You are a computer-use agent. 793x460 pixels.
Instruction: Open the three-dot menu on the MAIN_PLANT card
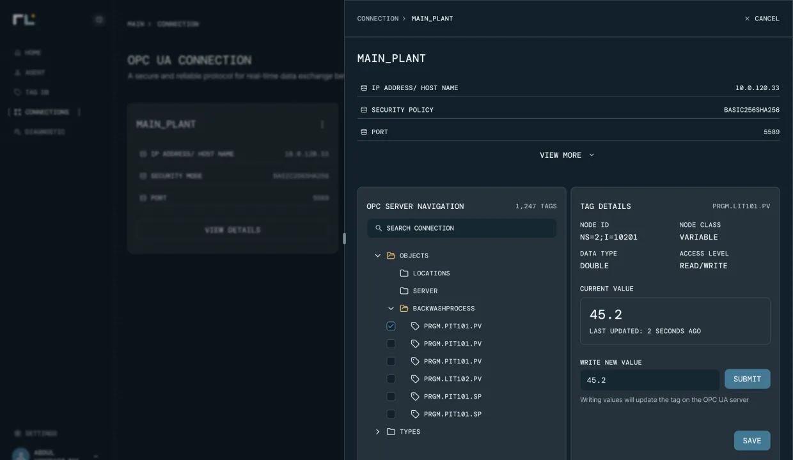(x=322, y=124)
